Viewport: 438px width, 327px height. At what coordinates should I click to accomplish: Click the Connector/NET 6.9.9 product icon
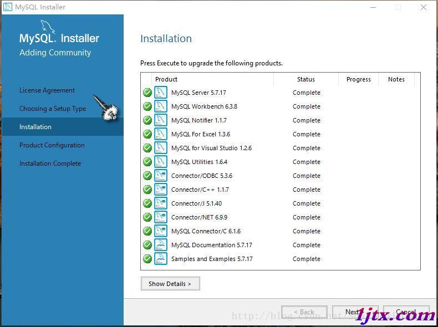[x=161, y=217]
